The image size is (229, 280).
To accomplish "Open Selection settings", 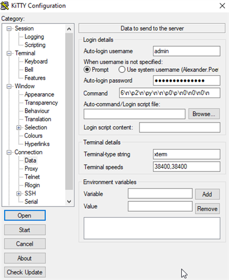I will 35,127.
